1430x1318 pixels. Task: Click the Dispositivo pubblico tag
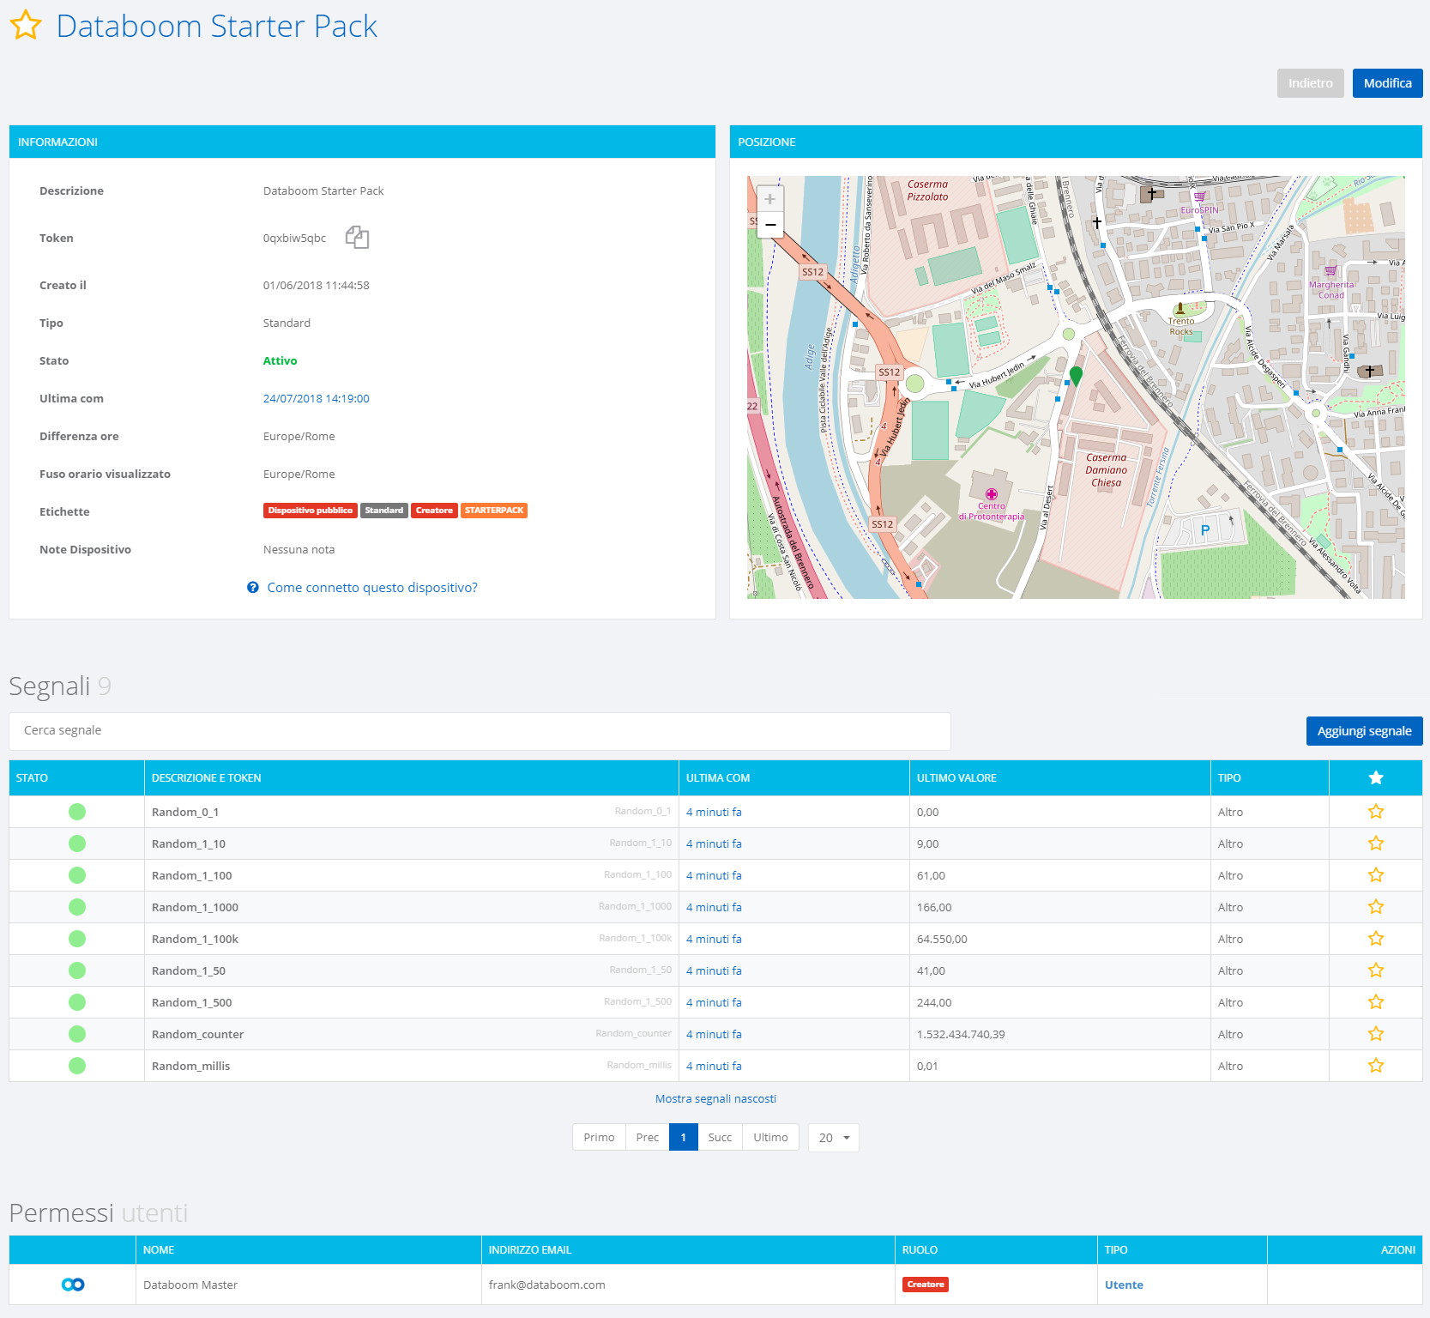coord(311,511)
